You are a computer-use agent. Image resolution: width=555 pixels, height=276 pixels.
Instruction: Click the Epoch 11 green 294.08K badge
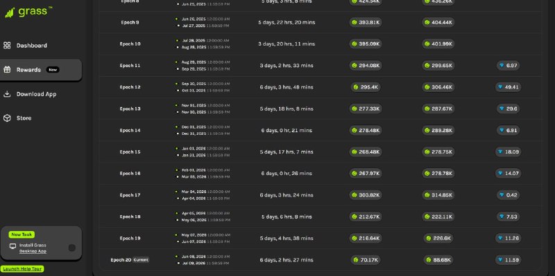coord(366,65)
